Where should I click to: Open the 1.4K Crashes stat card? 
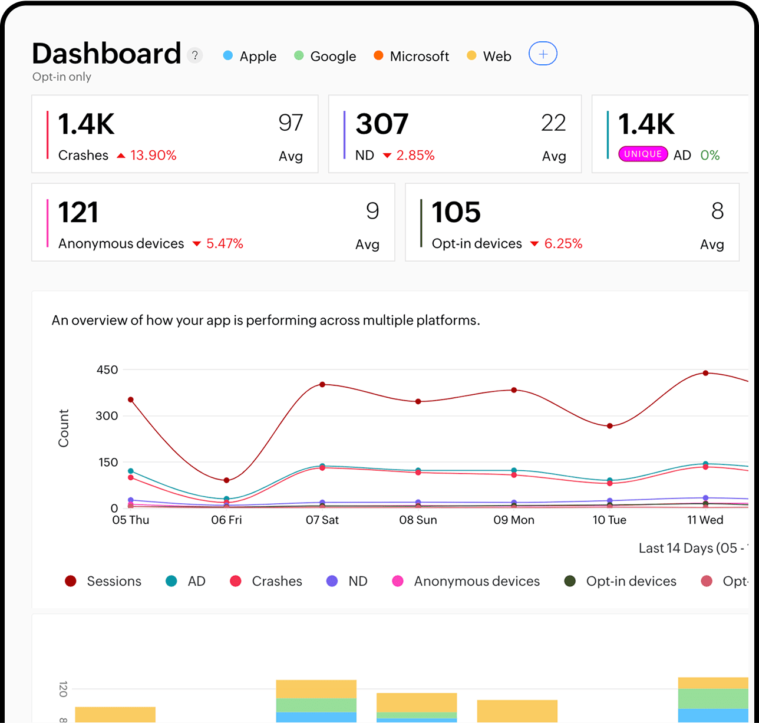[174, 134]
